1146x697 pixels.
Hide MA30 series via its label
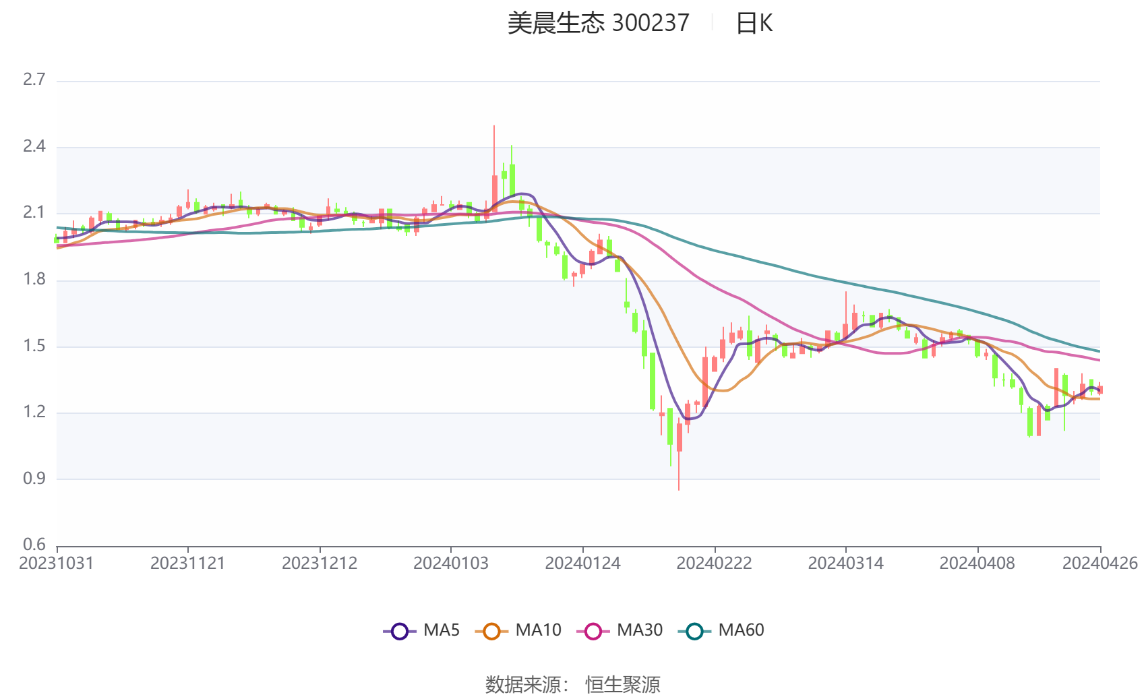click(640, 630)
